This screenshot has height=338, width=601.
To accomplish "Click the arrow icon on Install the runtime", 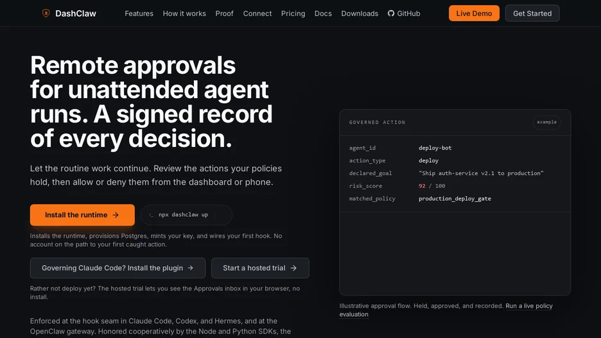I will pyautogui.click(x=116, y=215).
